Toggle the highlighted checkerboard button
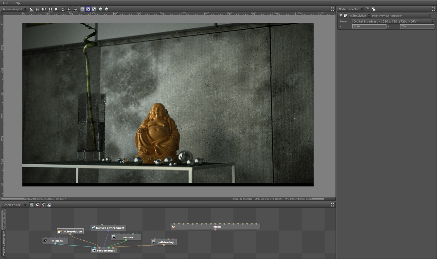The height and width of the screenshot is (259, 437). coord(88,9)
